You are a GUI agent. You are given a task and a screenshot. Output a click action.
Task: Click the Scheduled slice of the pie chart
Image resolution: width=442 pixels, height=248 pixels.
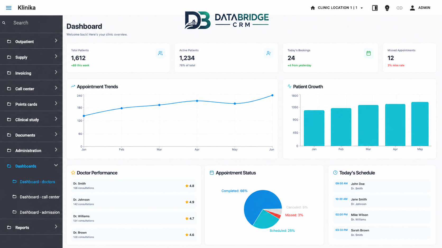pyautogui.click(x=266, y=220)
